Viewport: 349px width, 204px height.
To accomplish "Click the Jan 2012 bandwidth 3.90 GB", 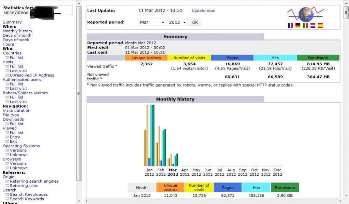I will point(285,195).
